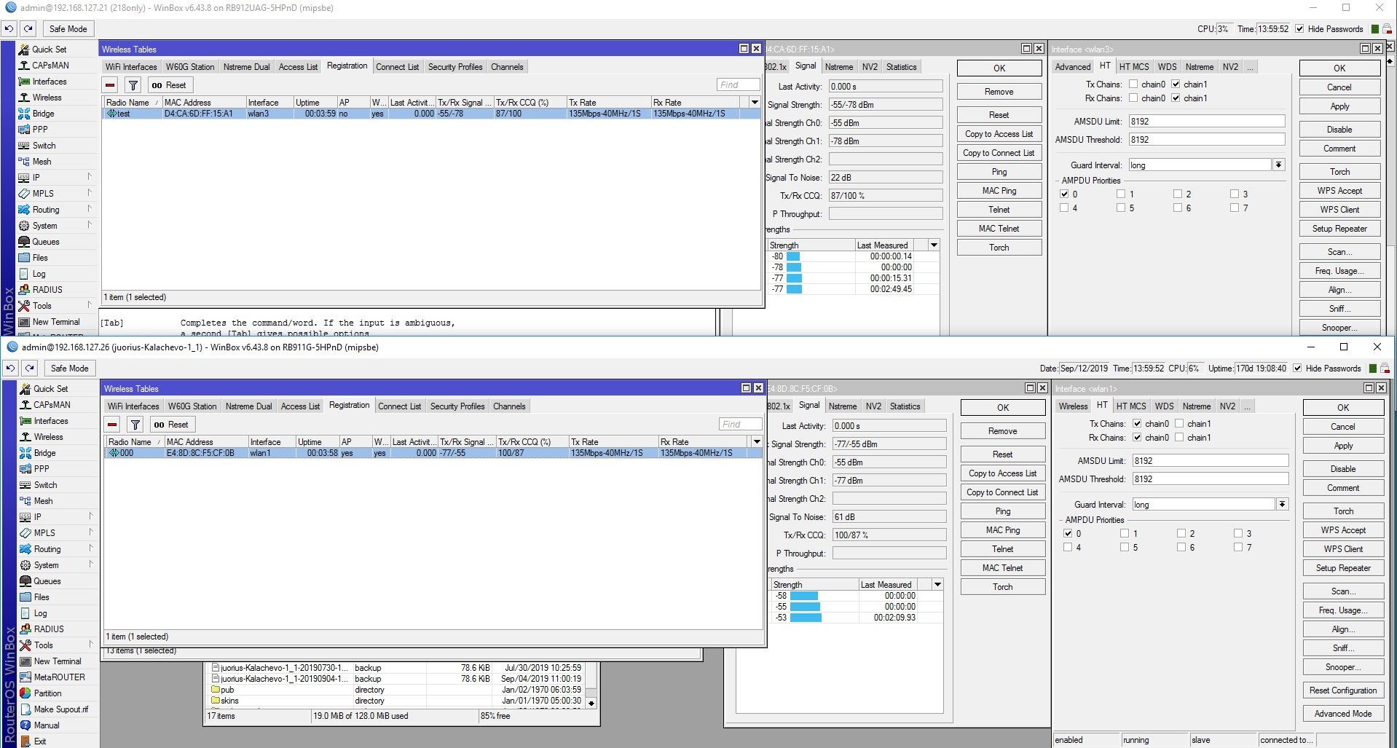Click MAC Ping button in bottom dialog
1397x748 pixels.
pos(1003,530)
